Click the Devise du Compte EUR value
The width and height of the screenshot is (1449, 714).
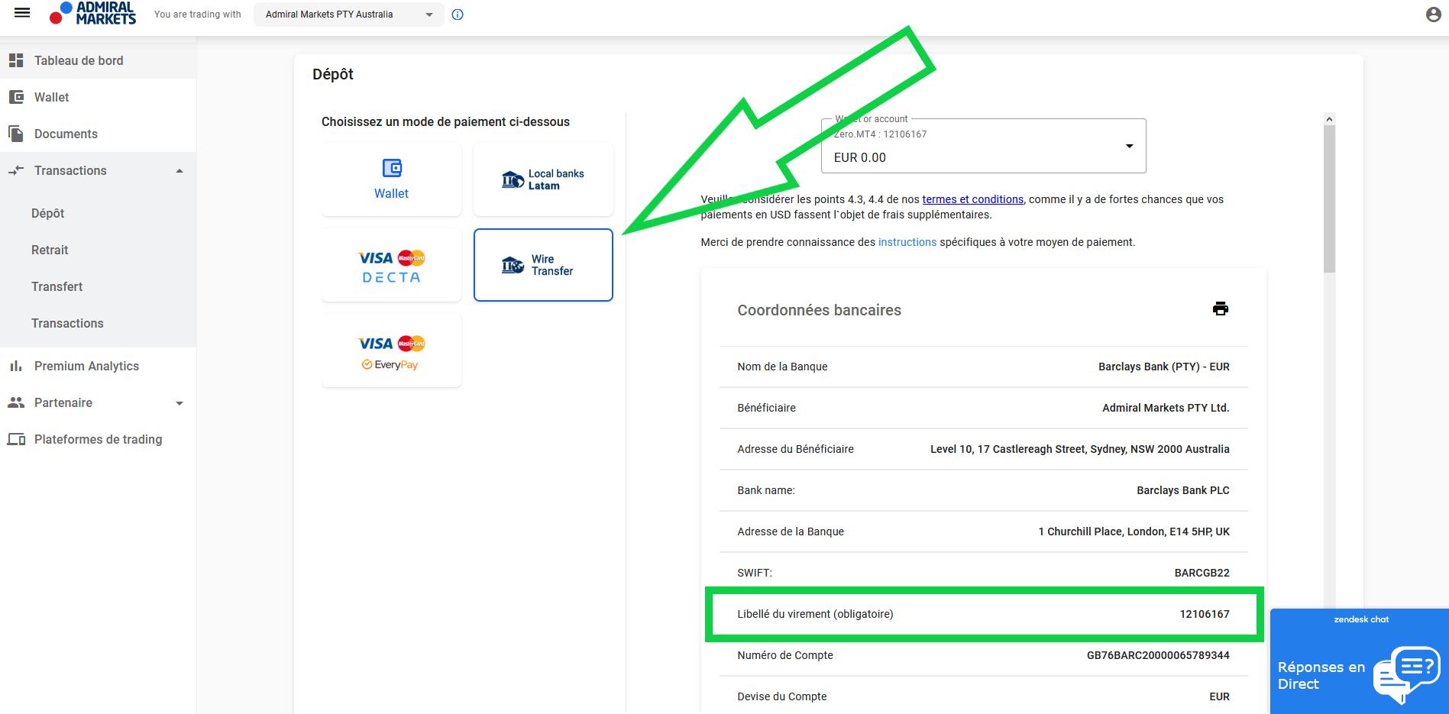click(1219, 696)
